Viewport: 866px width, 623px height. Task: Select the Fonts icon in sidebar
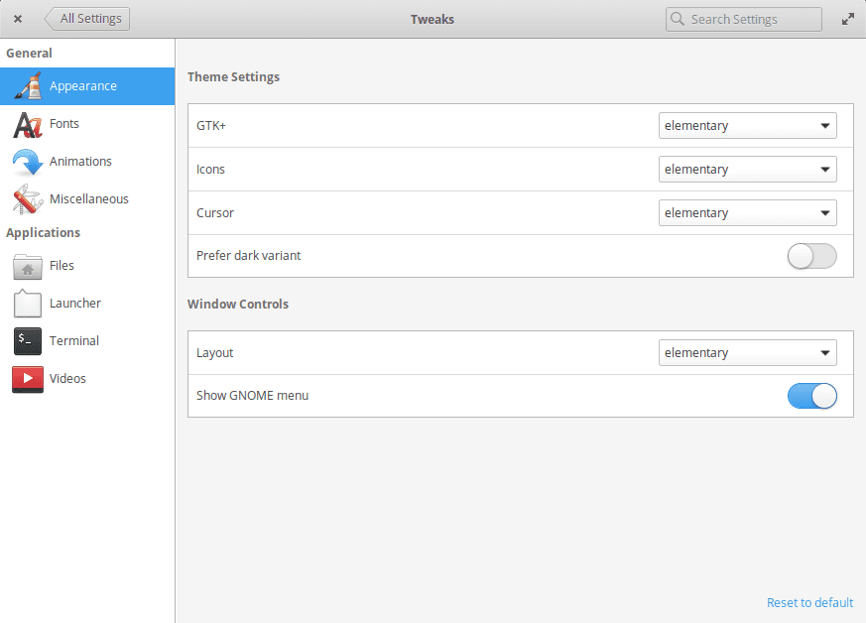(x=27, y=124)
